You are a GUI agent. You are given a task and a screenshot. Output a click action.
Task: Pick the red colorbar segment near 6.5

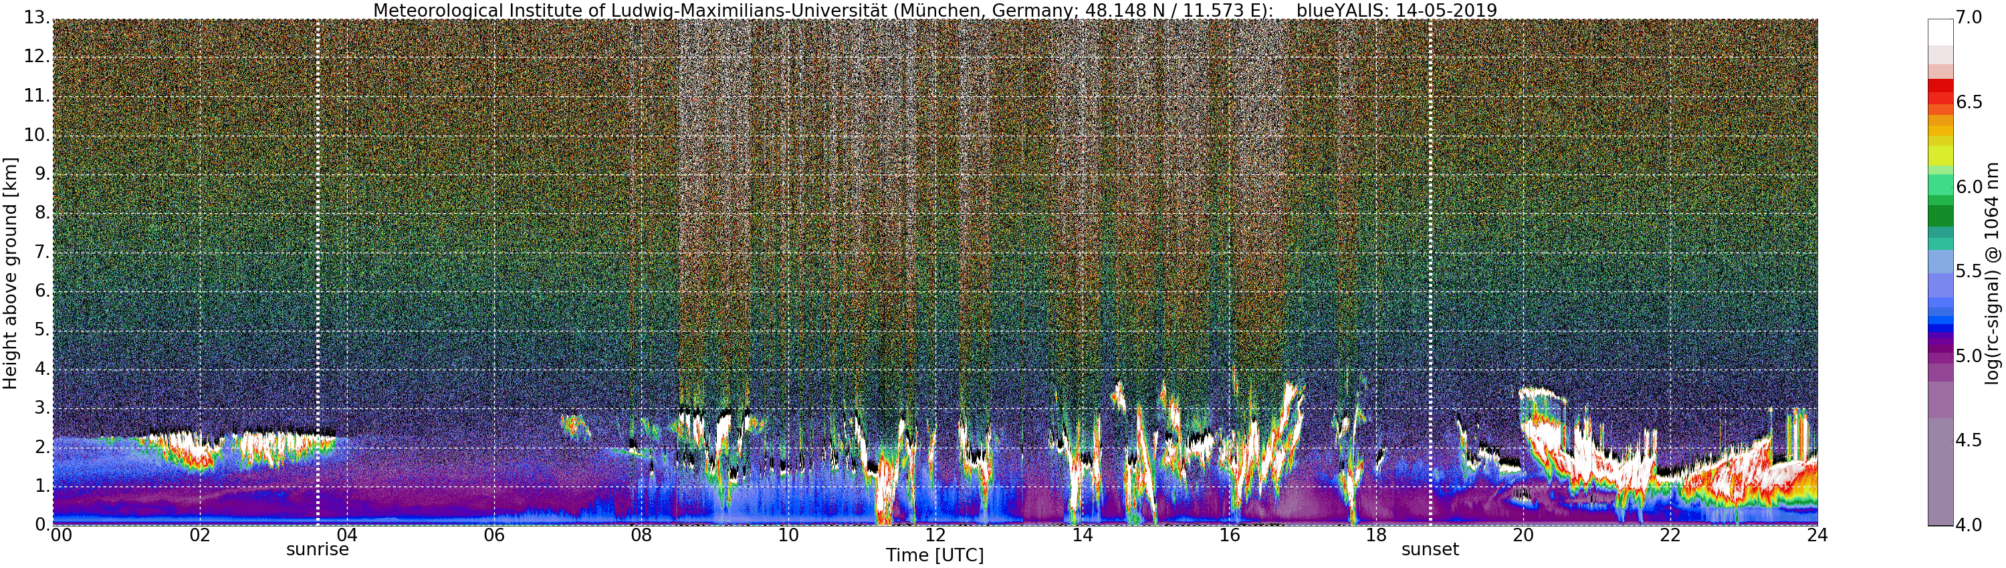coord(1940,98)
